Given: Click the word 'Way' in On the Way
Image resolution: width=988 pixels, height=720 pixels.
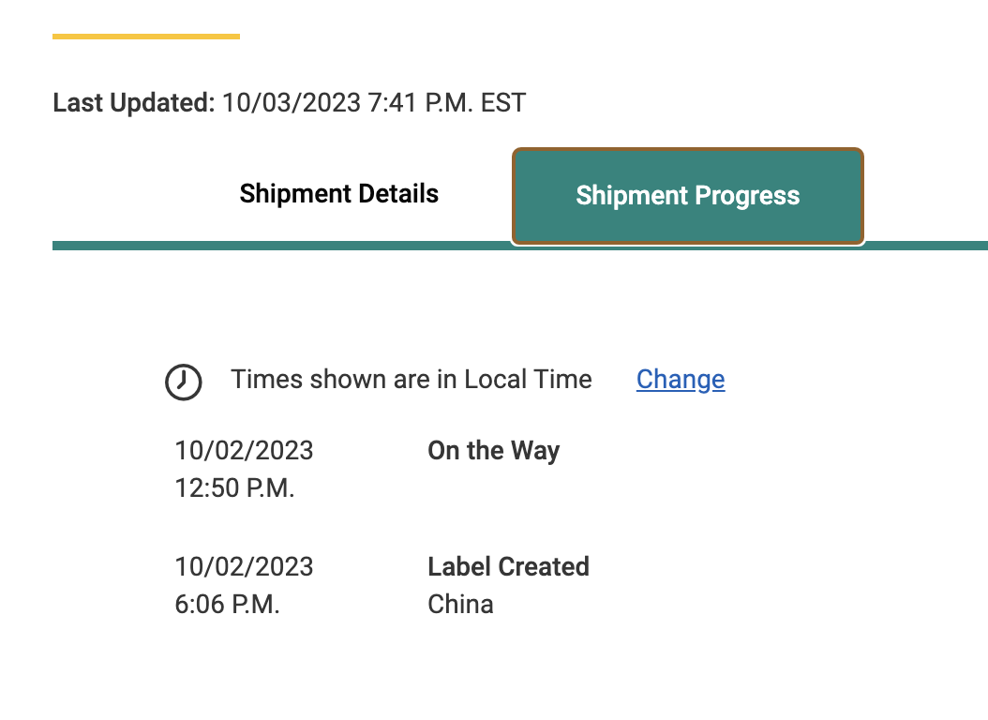Looking at the screenshot, I should coord(535,451).
